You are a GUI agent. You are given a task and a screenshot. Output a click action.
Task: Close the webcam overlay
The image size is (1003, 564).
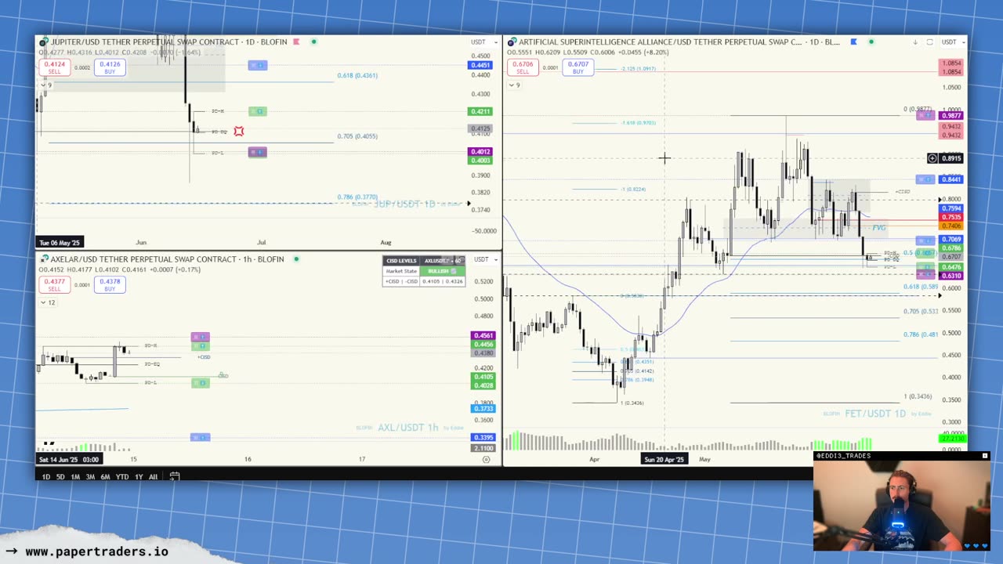click(985, 456)
